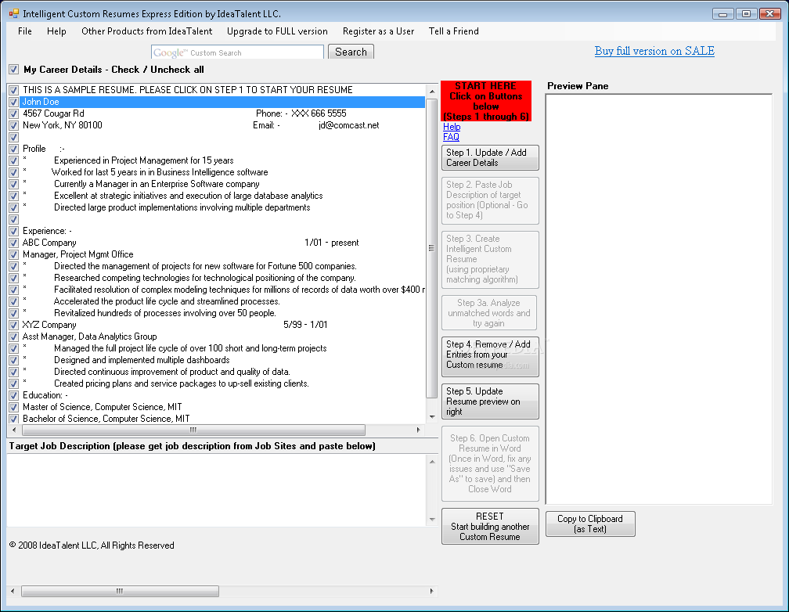The image size is (789, 612).
Task: Click the window bottom horizontal scrollbar thumb
Action: tap(120, 591)
